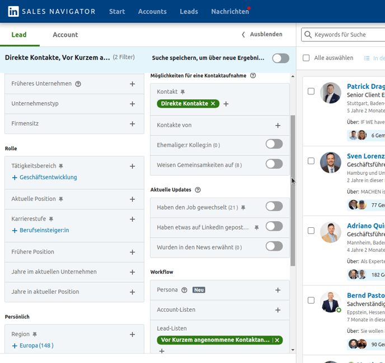Enable the Suche speichern toggle
The image size is (385, 363).
point(280,58)
